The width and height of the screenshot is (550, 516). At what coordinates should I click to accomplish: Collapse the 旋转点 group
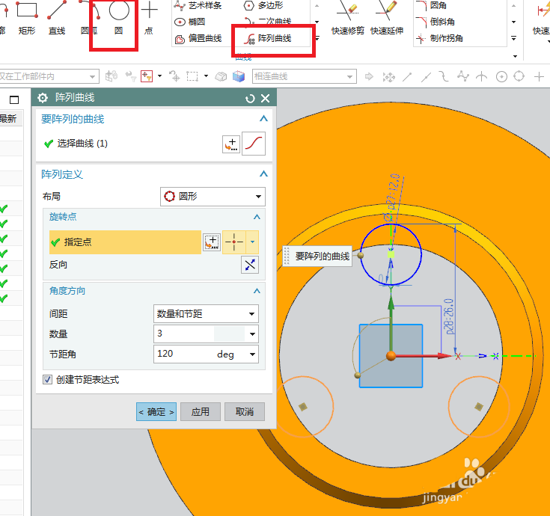(257, 217)
